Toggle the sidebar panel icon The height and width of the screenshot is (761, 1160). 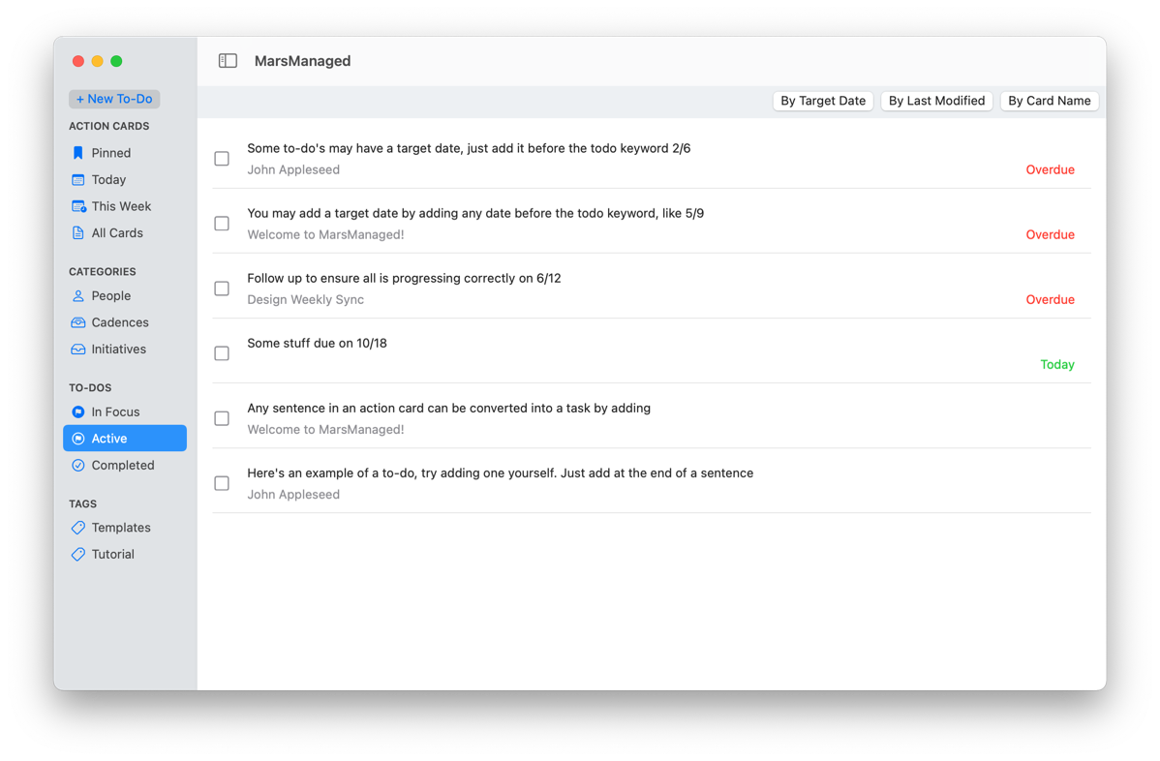click(x=228, y=61)
